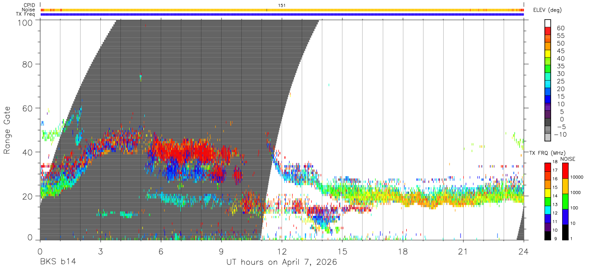Click elevation legend value 30
Screen dimensions: 589x272
click(x=561, y=73)
